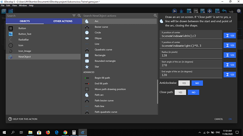Pick Move path drawing position action
This screenshot has width=243, height=136.
[x=119, y=89]
